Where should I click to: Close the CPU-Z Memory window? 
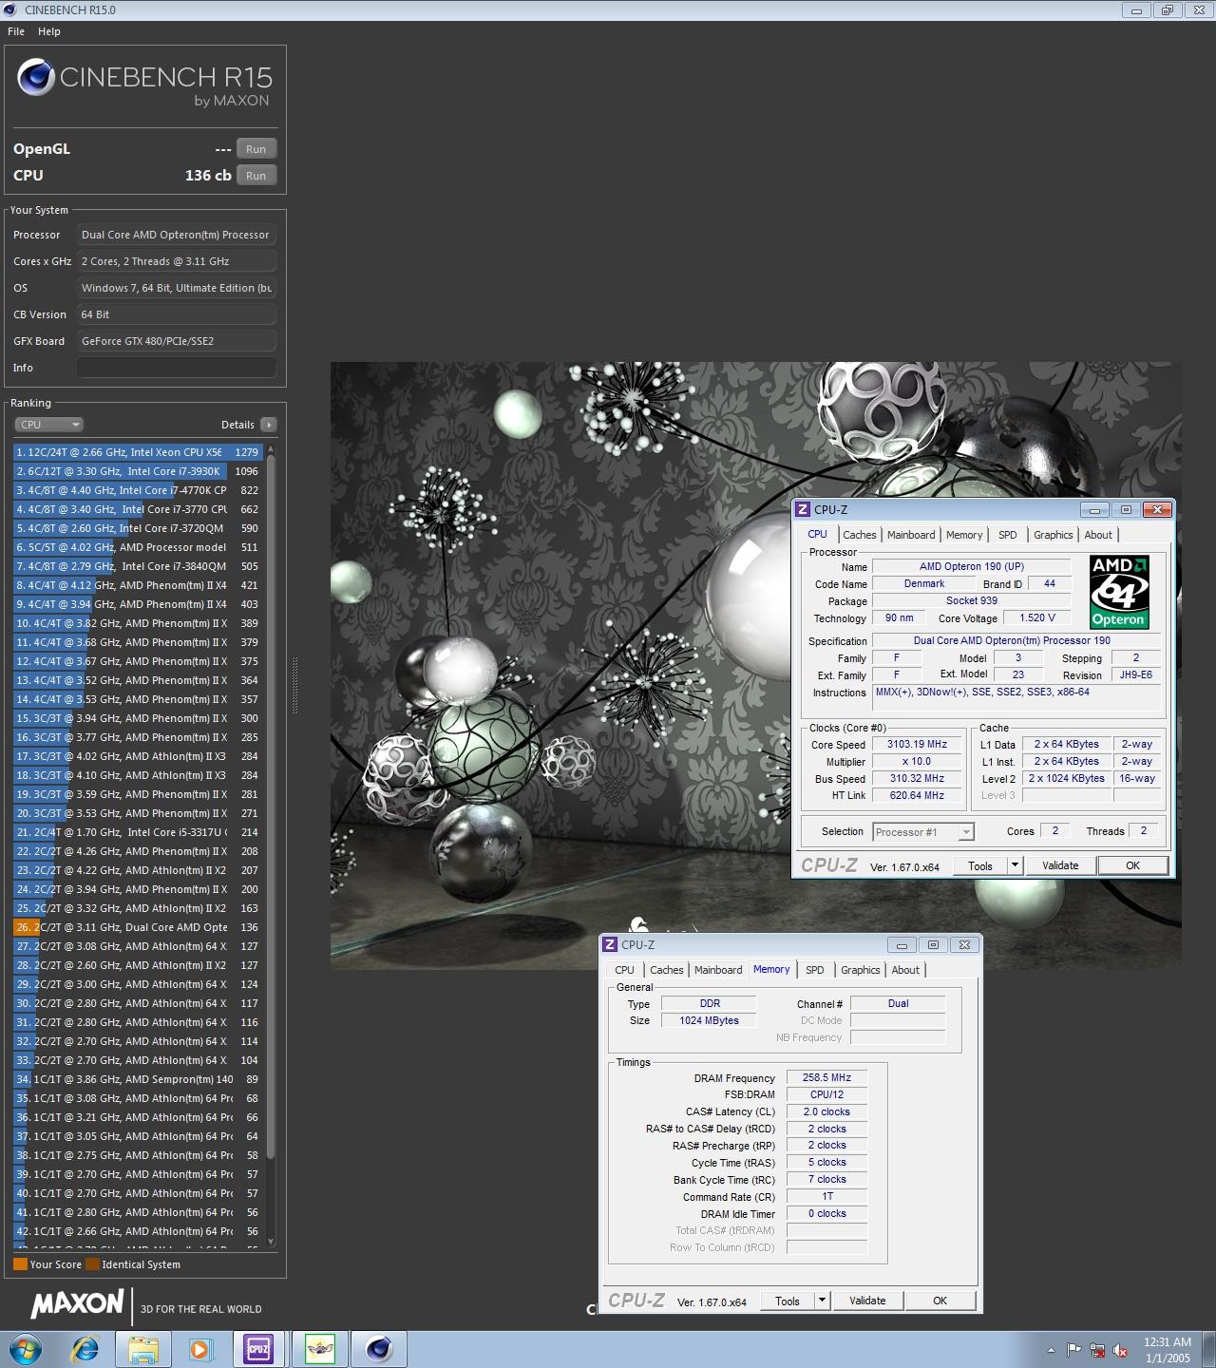pos(964,945)
